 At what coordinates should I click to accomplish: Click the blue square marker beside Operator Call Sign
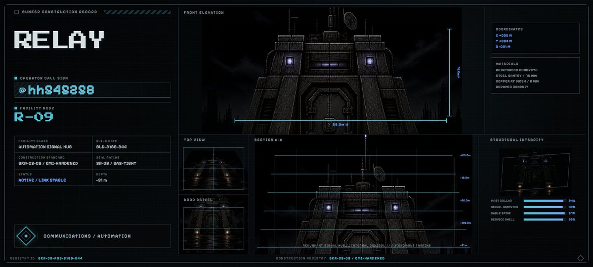click(x=16, y=78)
